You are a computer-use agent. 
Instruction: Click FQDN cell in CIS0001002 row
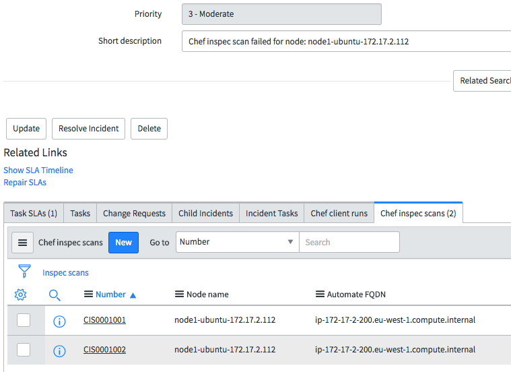point(395,350)
